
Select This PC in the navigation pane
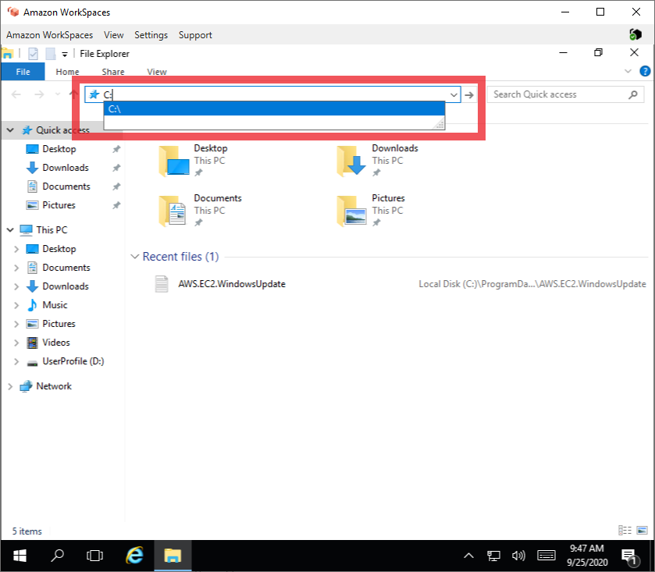(x=52, y=230)
